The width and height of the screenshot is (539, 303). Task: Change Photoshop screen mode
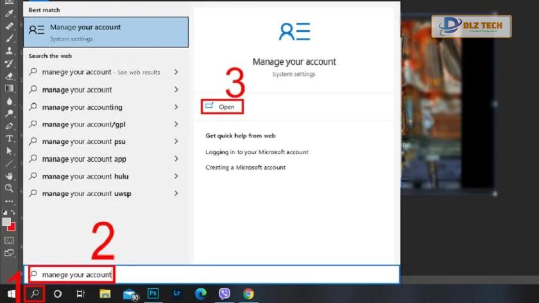[9, 253]
